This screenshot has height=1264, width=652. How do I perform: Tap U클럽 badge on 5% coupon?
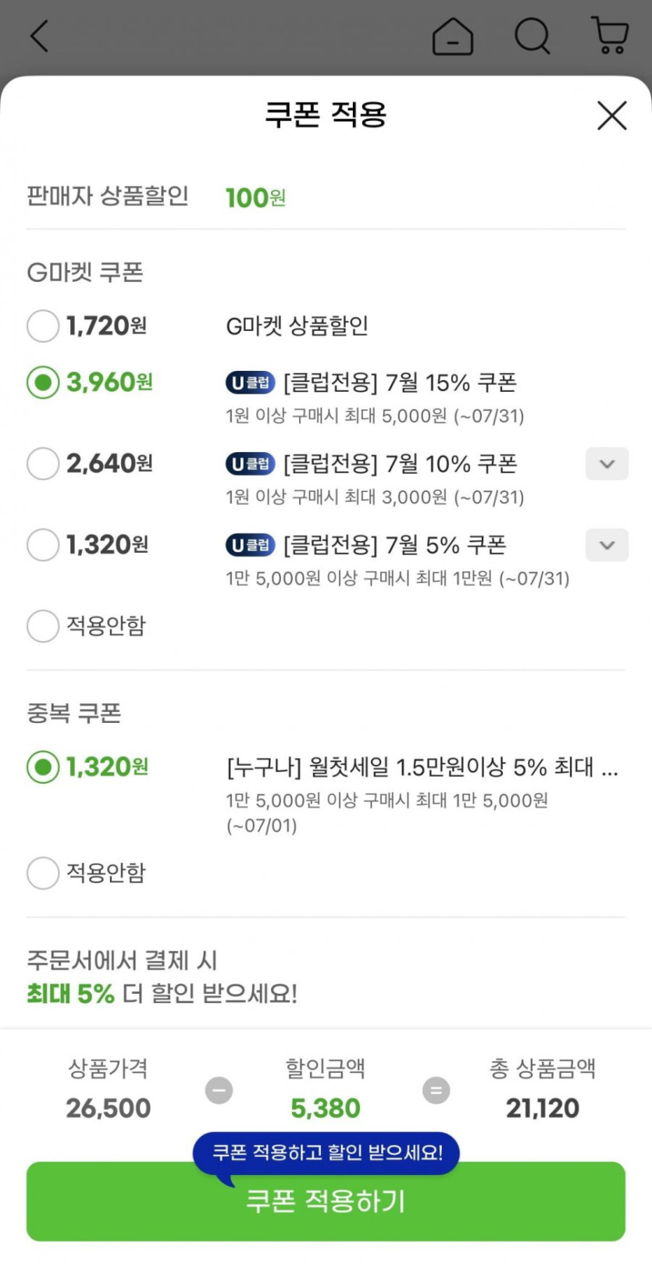pyautogui.click(x=250, y=545)
